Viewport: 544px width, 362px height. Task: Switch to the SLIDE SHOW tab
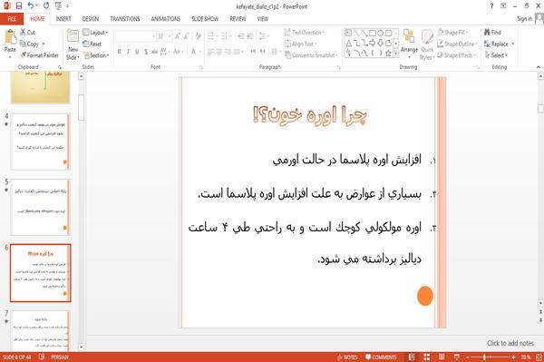pos(205,19)
